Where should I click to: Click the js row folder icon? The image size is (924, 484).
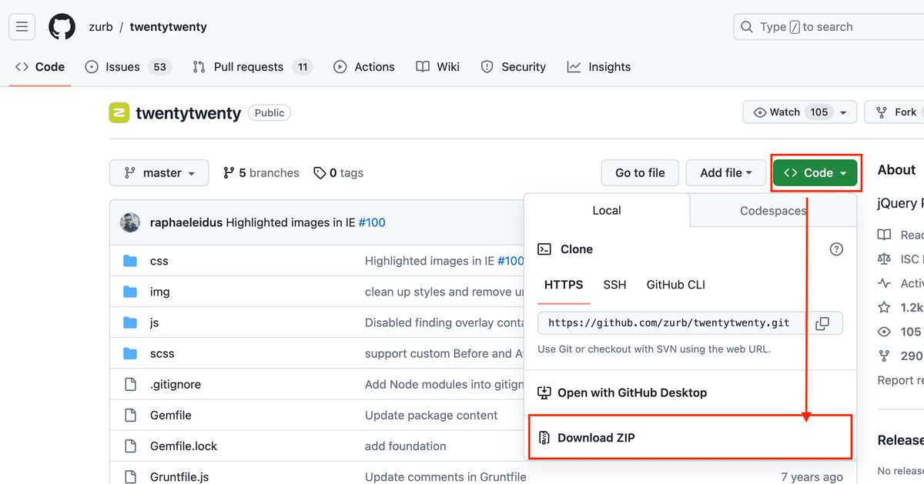130,322
